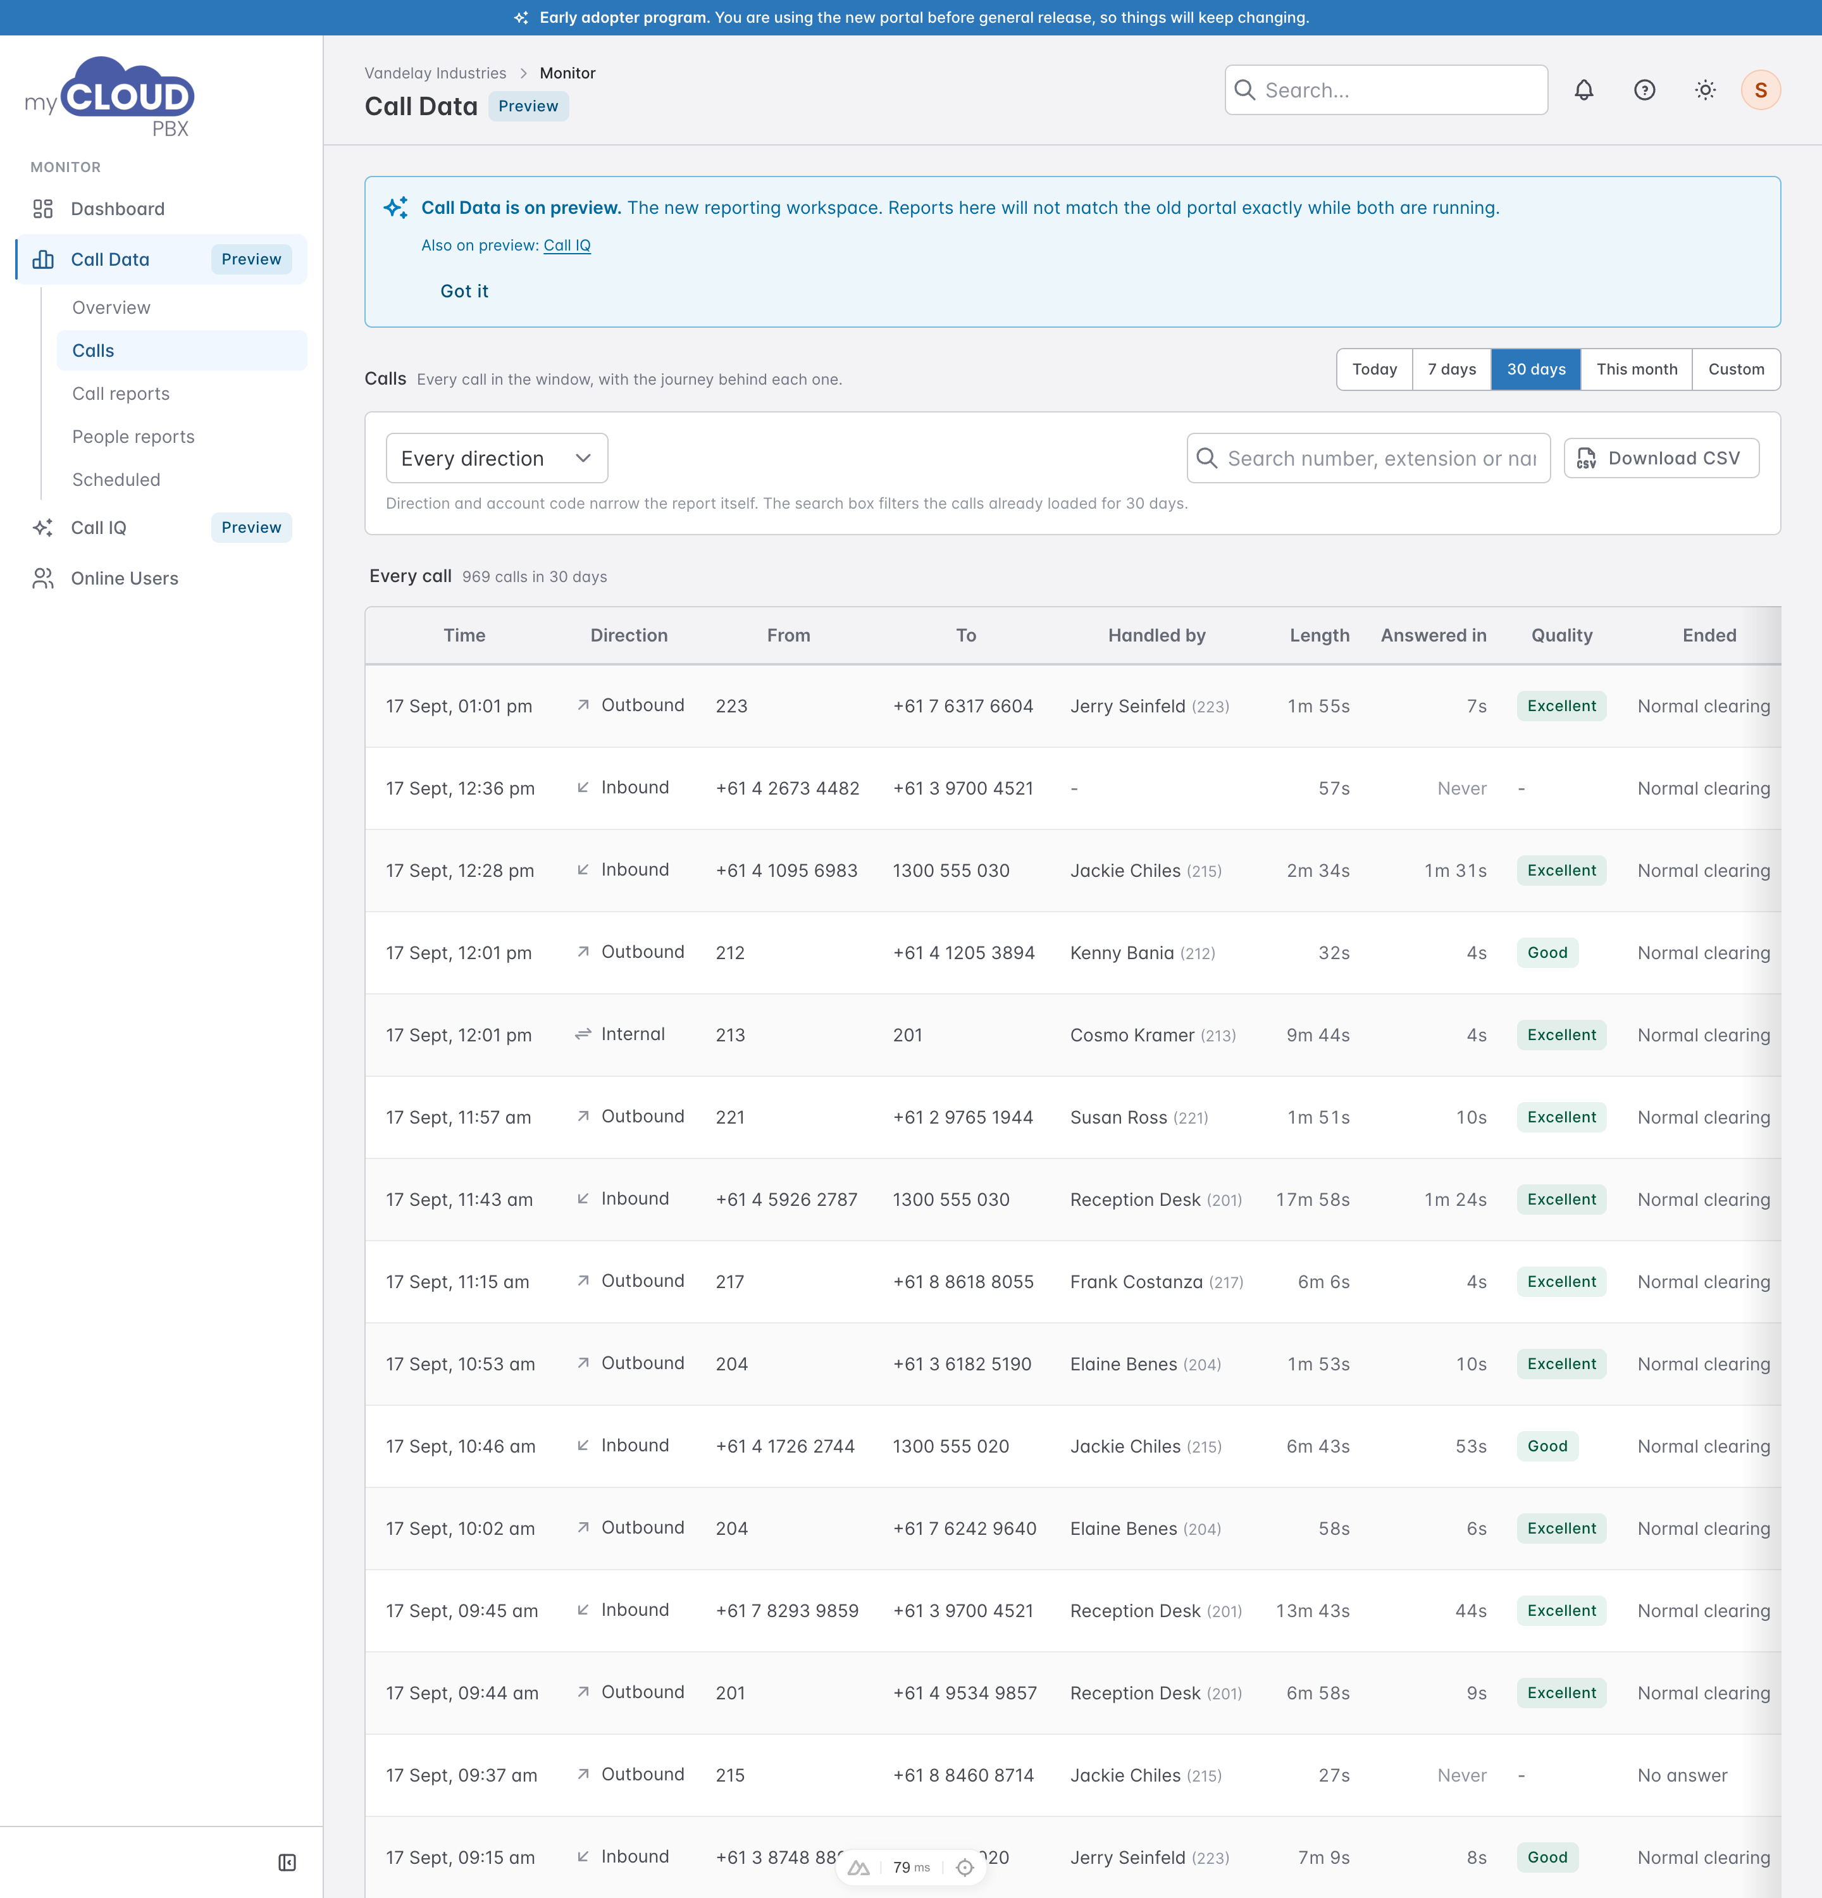Click the Call Data chart icon in sidebar
This screenshot has height=1898, width=1822.
coord(42,259)
